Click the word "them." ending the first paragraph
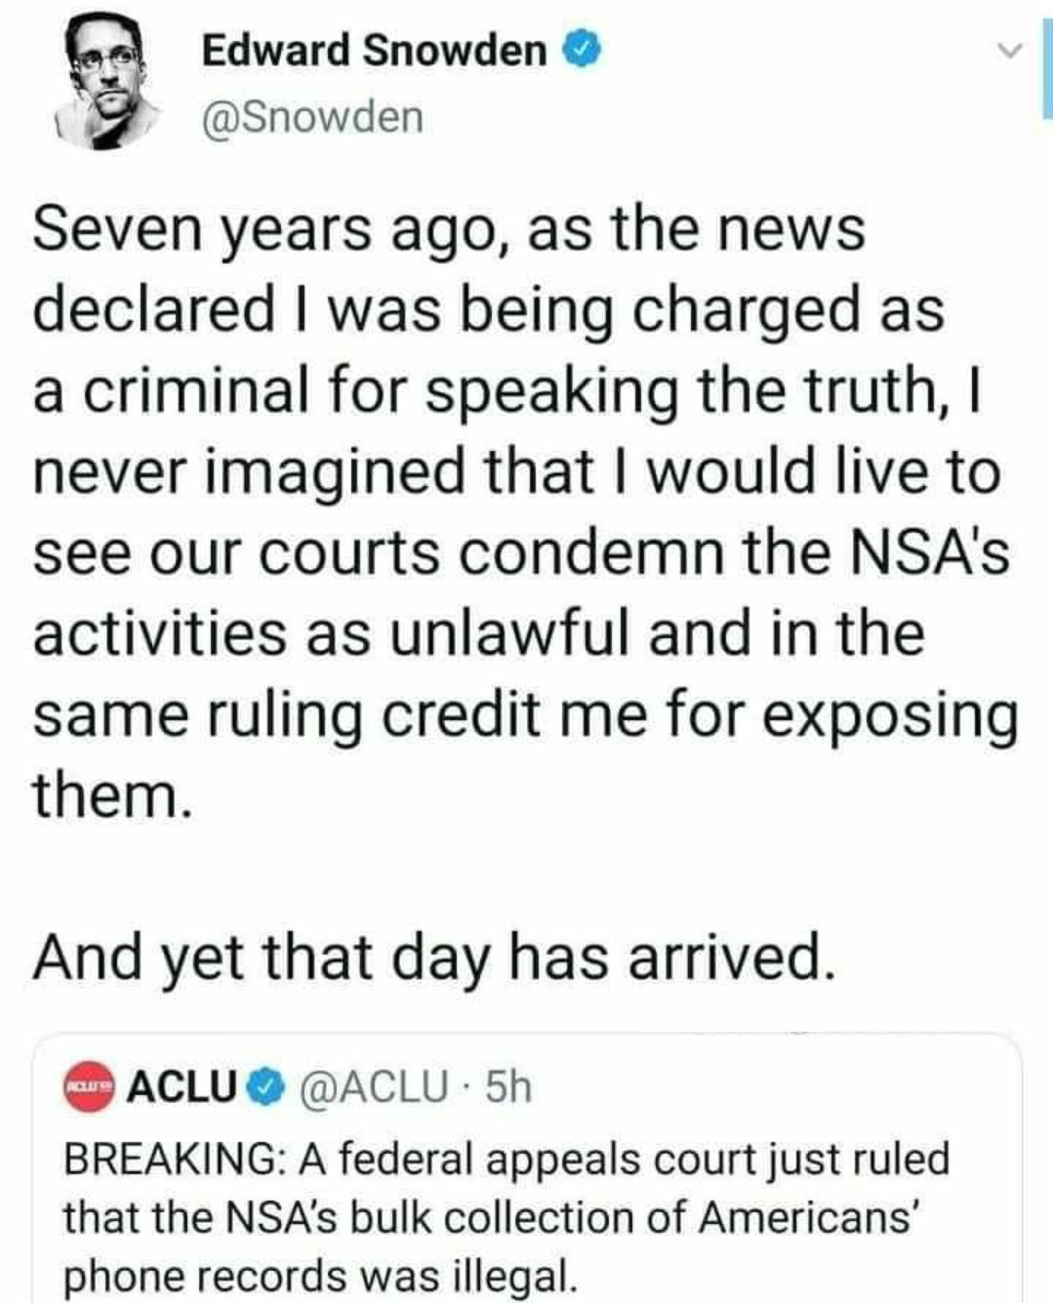 107,794
